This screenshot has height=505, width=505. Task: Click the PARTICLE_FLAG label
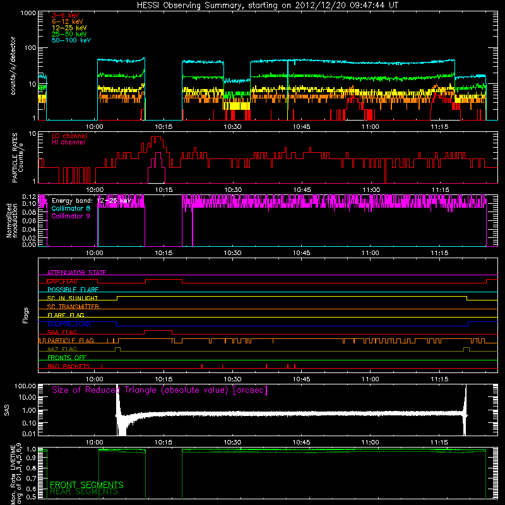pyautogui.click(x=71, y=340)
